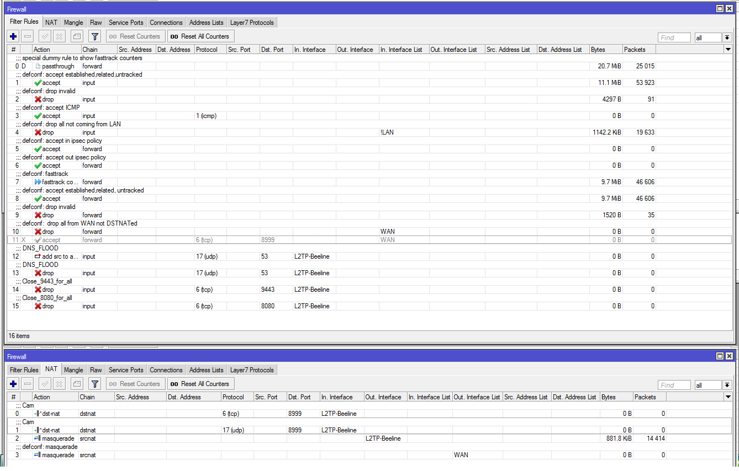
Task: Add a new rule in Filter Rules window
Action: [x=13, y=36]
